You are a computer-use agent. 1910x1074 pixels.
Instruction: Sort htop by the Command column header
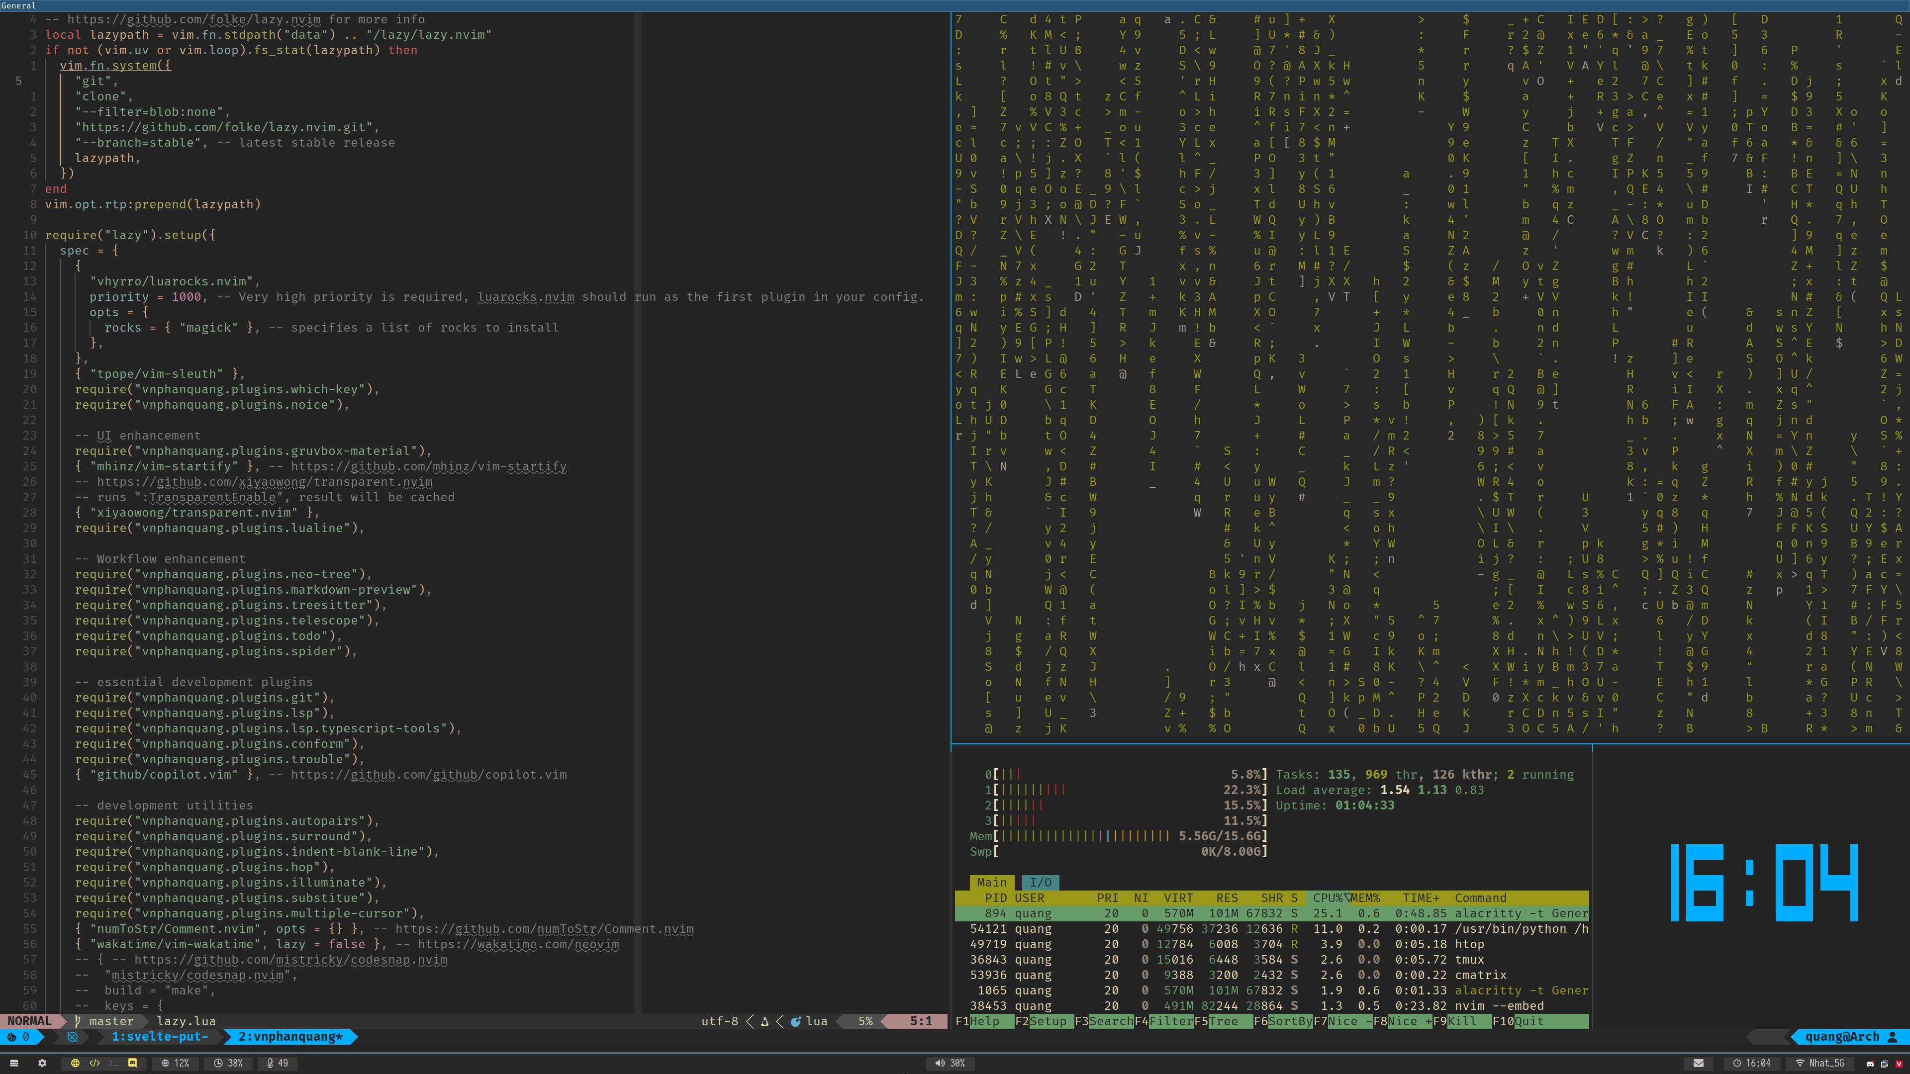1480,897
